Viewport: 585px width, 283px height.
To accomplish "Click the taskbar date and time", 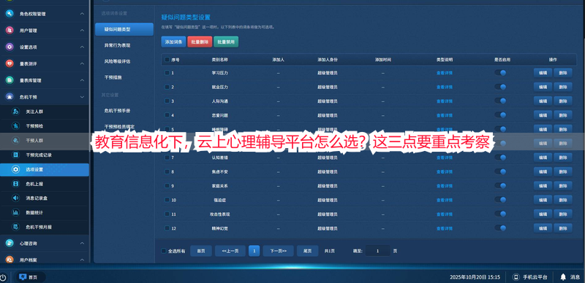I will pos(475,277).
